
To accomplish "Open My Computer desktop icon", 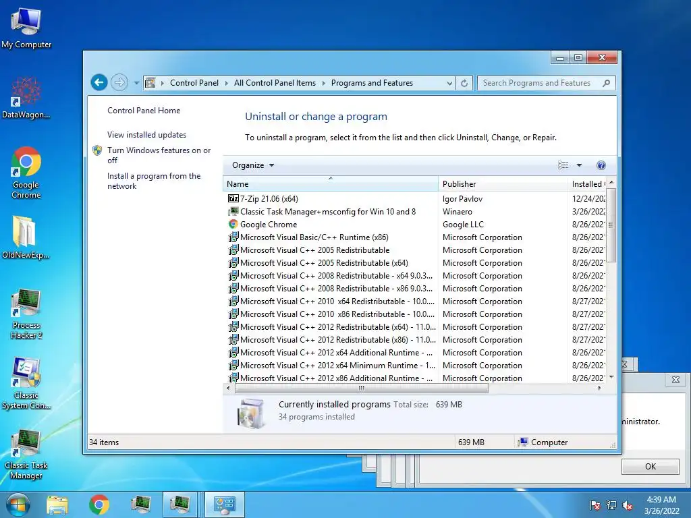I will point(26,27).
